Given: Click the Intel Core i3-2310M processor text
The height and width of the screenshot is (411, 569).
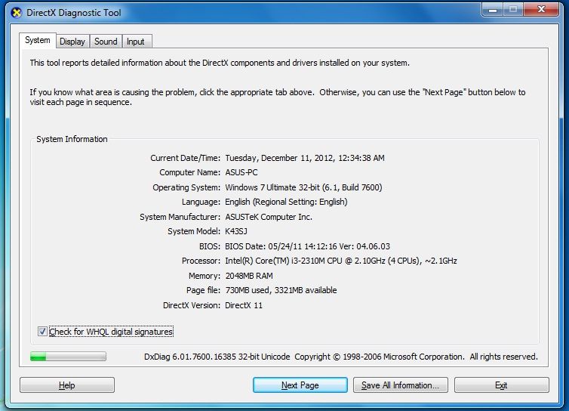Looking at the screenshot, I should [x=341, y=261].
